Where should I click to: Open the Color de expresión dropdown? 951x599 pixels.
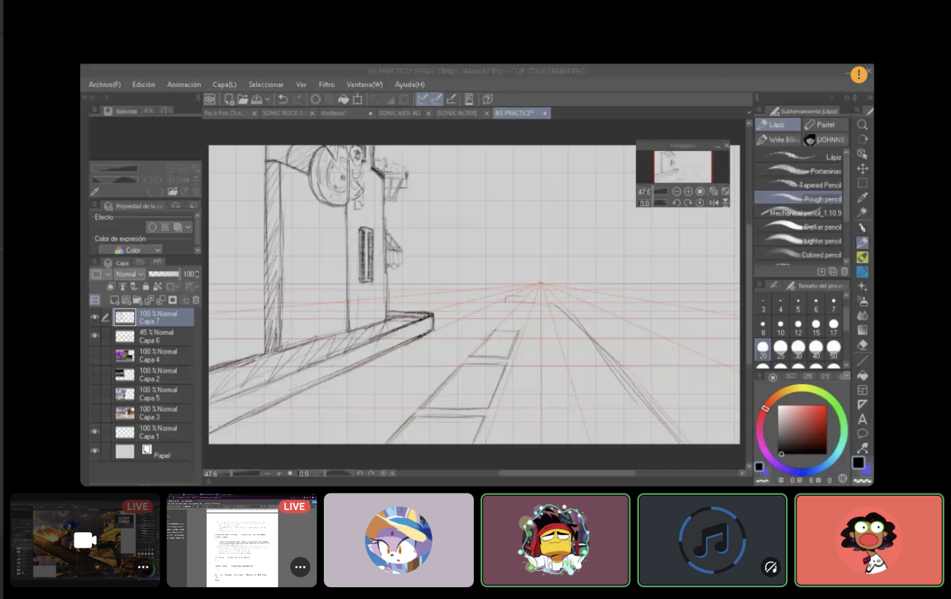pyautogui.click(x=130, y=250)
